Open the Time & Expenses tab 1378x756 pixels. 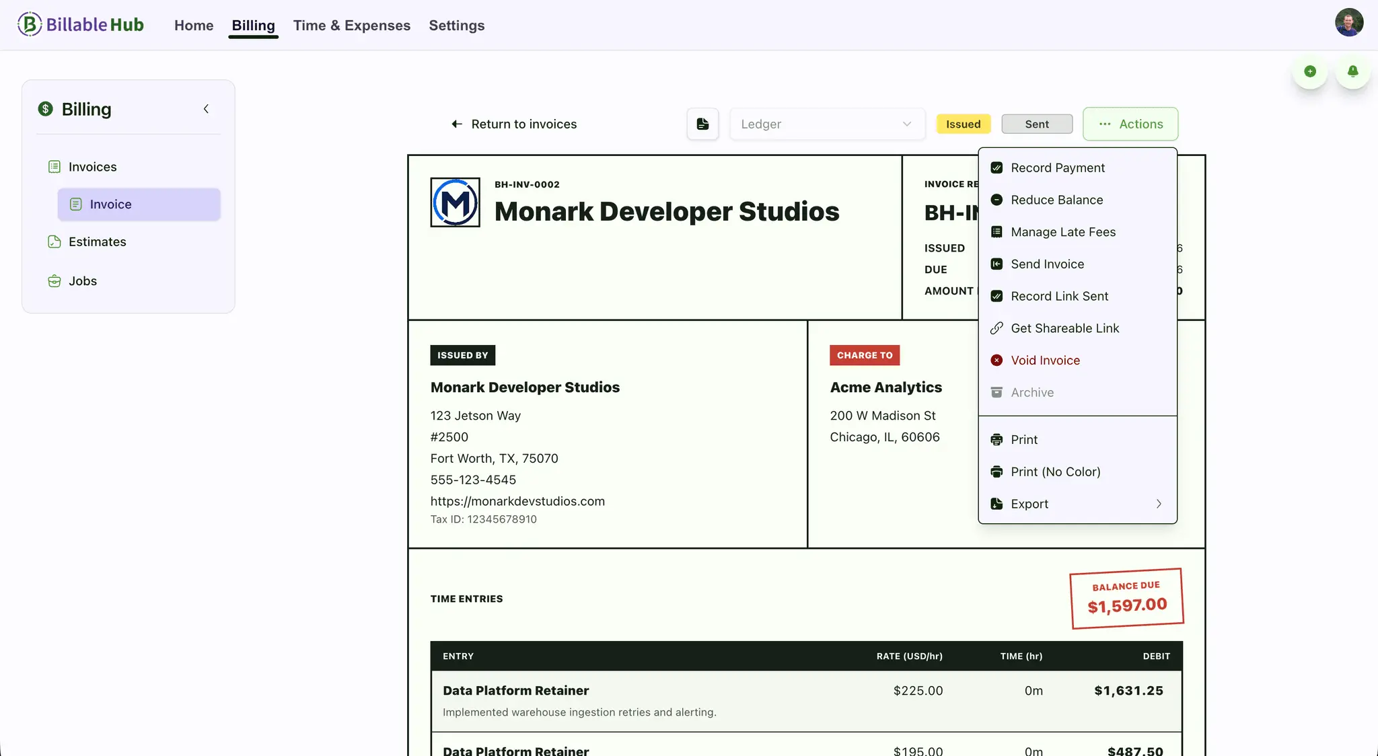pyautogui.click(x=352, y=26)
